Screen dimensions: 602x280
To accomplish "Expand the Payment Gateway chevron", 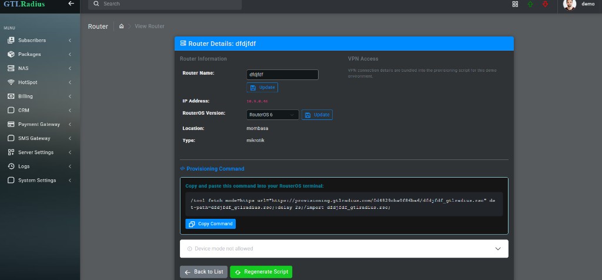I will (x=70, y=125).
